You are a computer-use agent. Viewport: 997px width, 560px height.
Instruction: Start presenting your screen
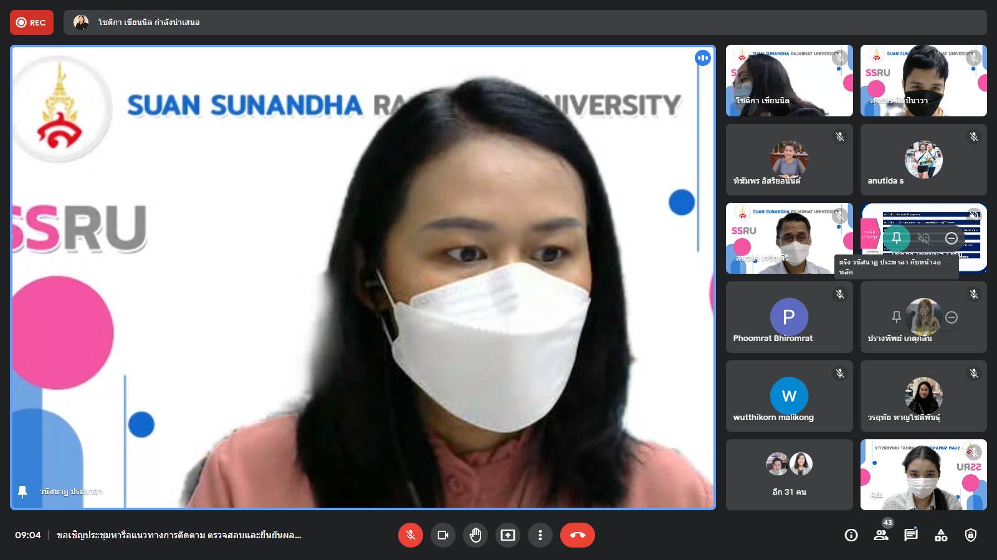pyautogui.click(x=508, y=535)
